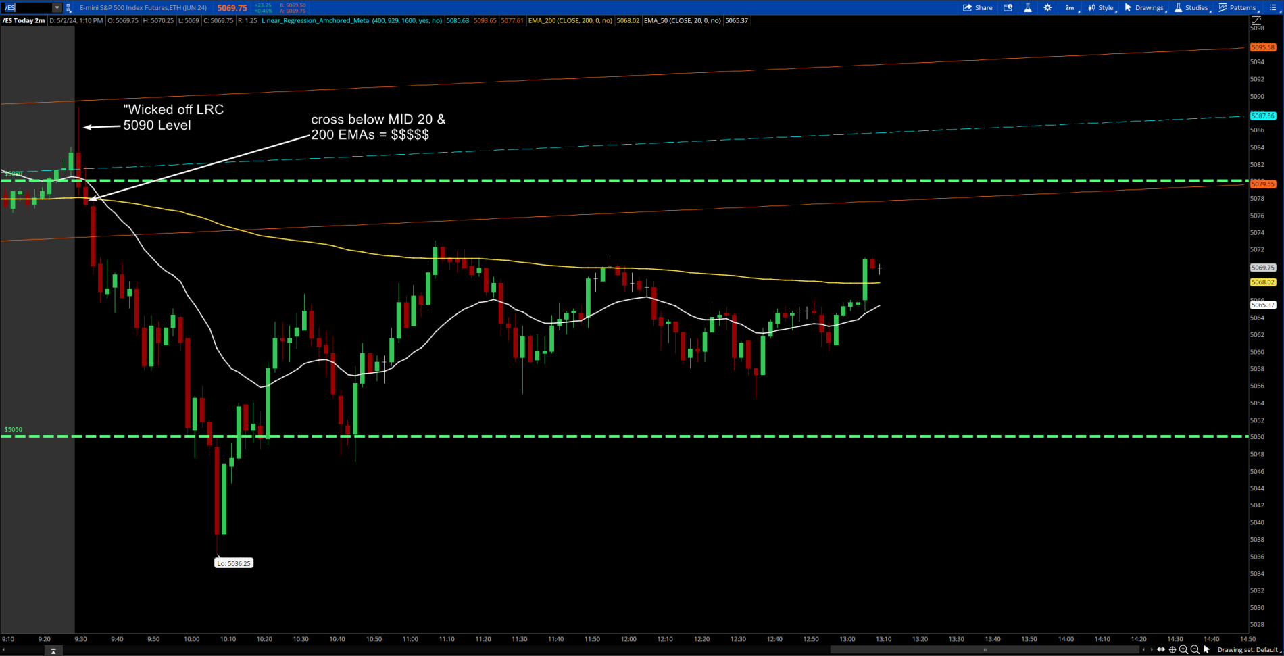
Task: Expand the Drawing set: Default selector
Action: [1249, 649]
